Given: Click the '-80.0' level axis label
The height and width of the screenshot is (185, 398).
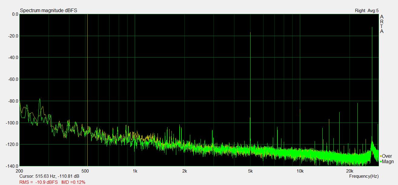Looking at the screenshot, I should click(13, 101).
